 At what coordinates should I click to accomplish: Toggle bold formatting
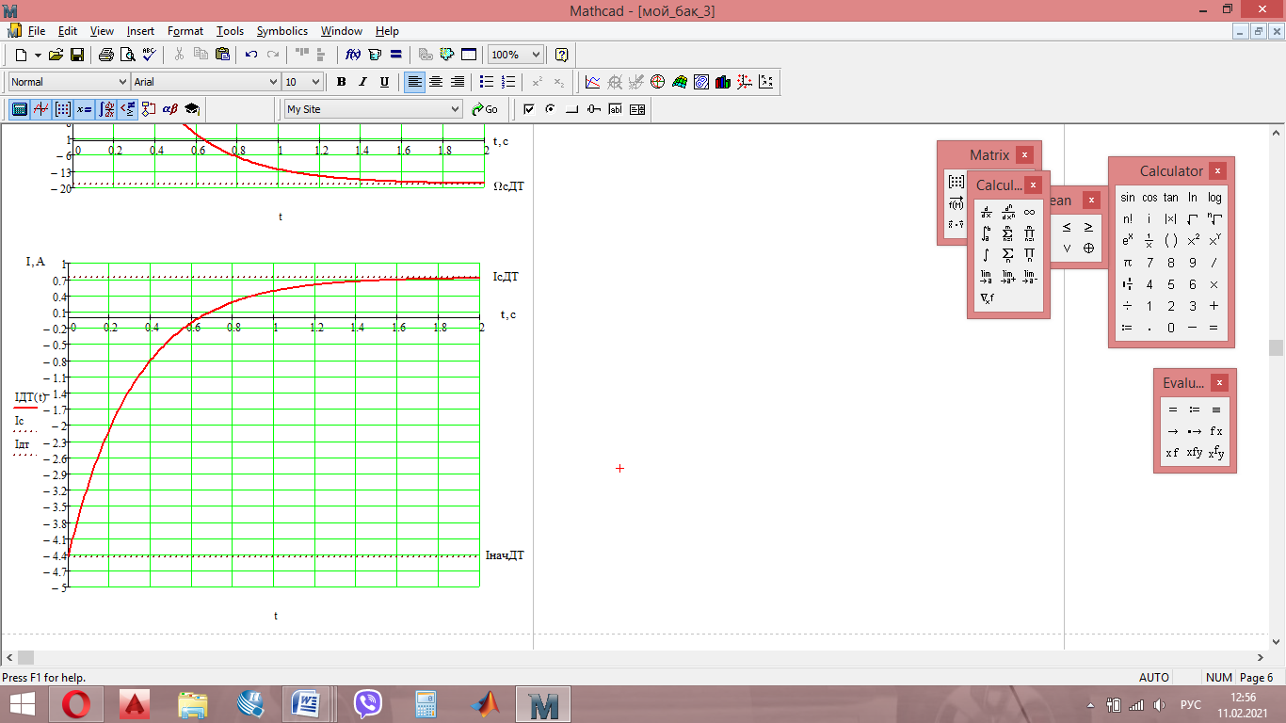click(x=341, y=82)
